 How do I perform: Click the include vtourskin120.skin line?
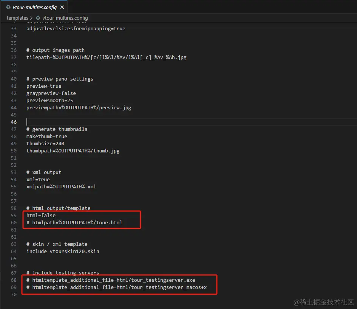pyautogui.click(x=63, y=252)
